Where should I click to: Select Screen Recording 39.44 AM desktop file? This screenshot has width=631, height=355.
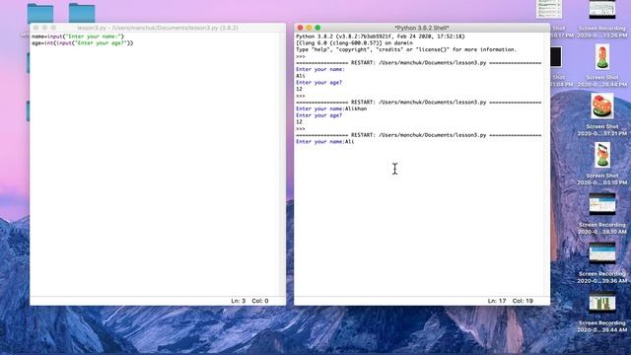602,303
